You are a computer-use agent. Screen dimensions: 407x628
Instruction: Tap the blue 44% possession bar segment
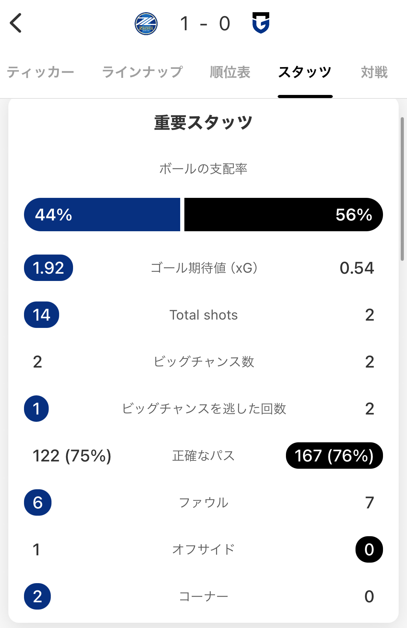102,215
